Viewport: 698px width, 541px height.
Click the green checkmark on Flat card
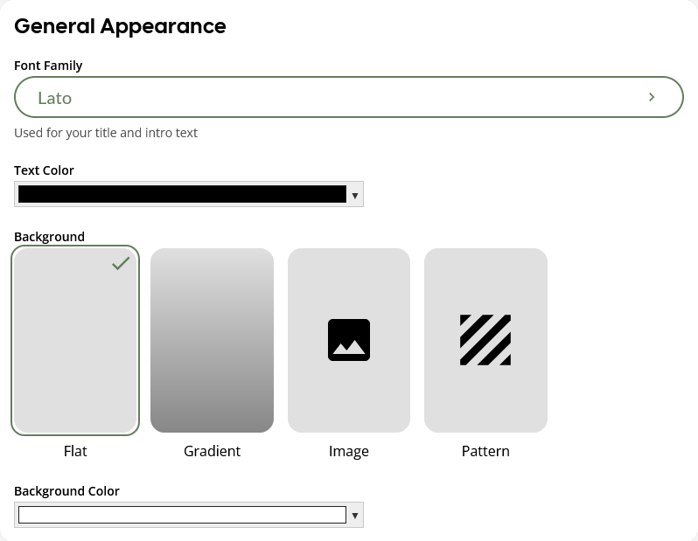[121, 263]
